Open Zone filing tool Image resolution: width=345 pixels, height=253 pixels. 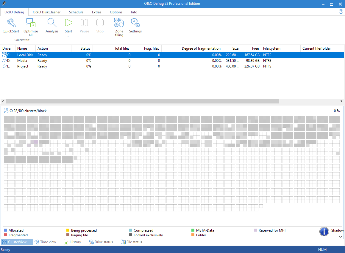[x=119, y=23]
